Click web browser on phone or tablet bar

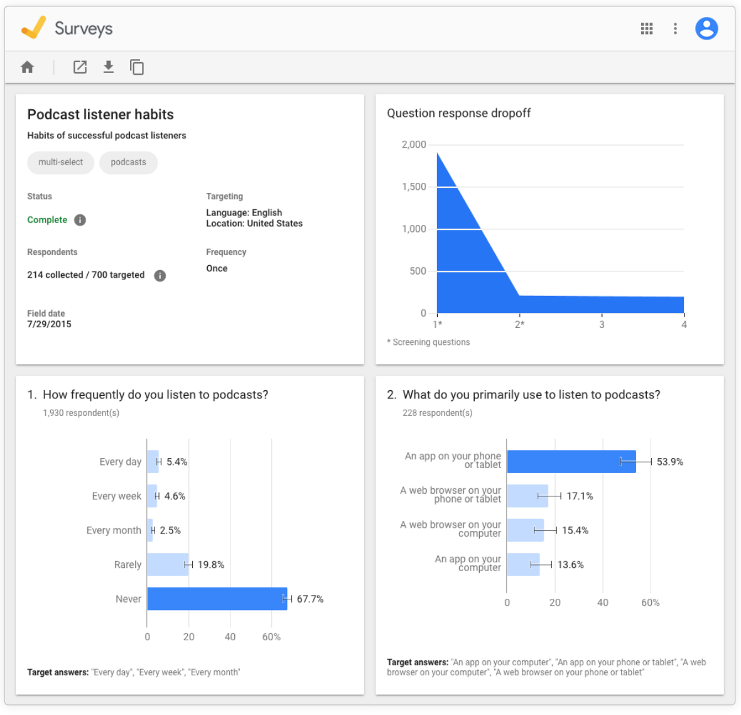click(527, 496)
